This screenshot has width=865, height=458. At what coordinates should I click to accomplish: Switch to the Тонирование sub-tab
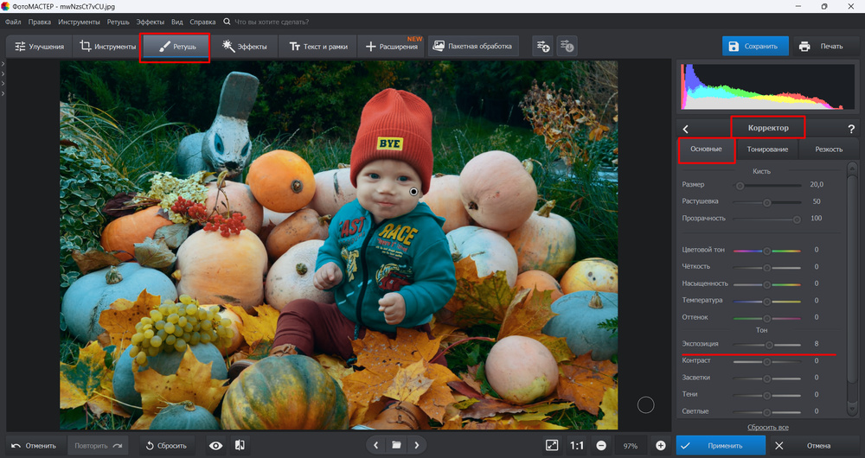pyautogui.click(x=767, y=149)
